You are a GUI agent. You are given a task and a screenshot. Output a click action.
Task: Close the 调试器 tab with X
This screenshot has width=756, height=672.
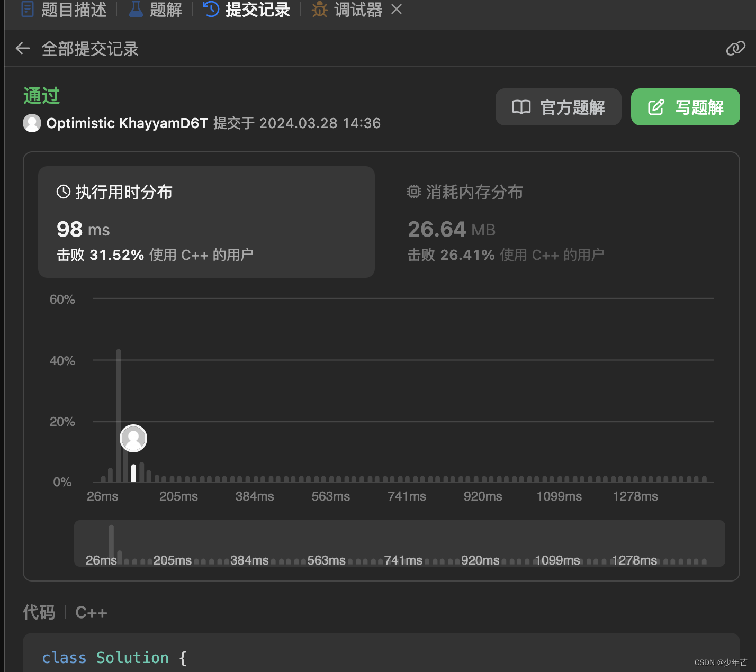coord(397,9)
